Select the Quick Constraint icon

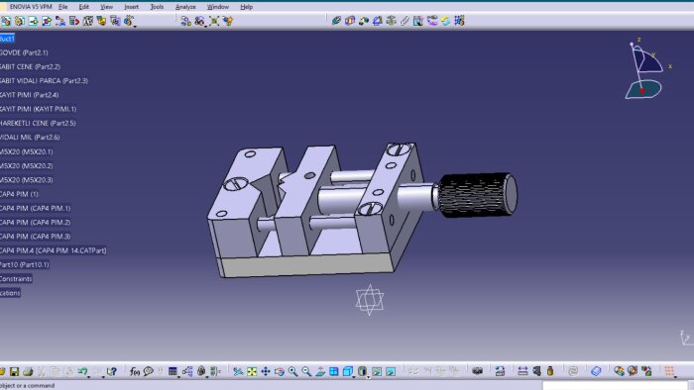click(x=418, y=21)
